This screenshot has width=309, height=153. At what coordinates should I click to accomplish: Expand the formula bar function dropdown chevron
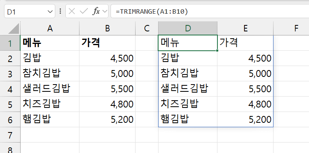pyautogui.click(x=105, y=11)
